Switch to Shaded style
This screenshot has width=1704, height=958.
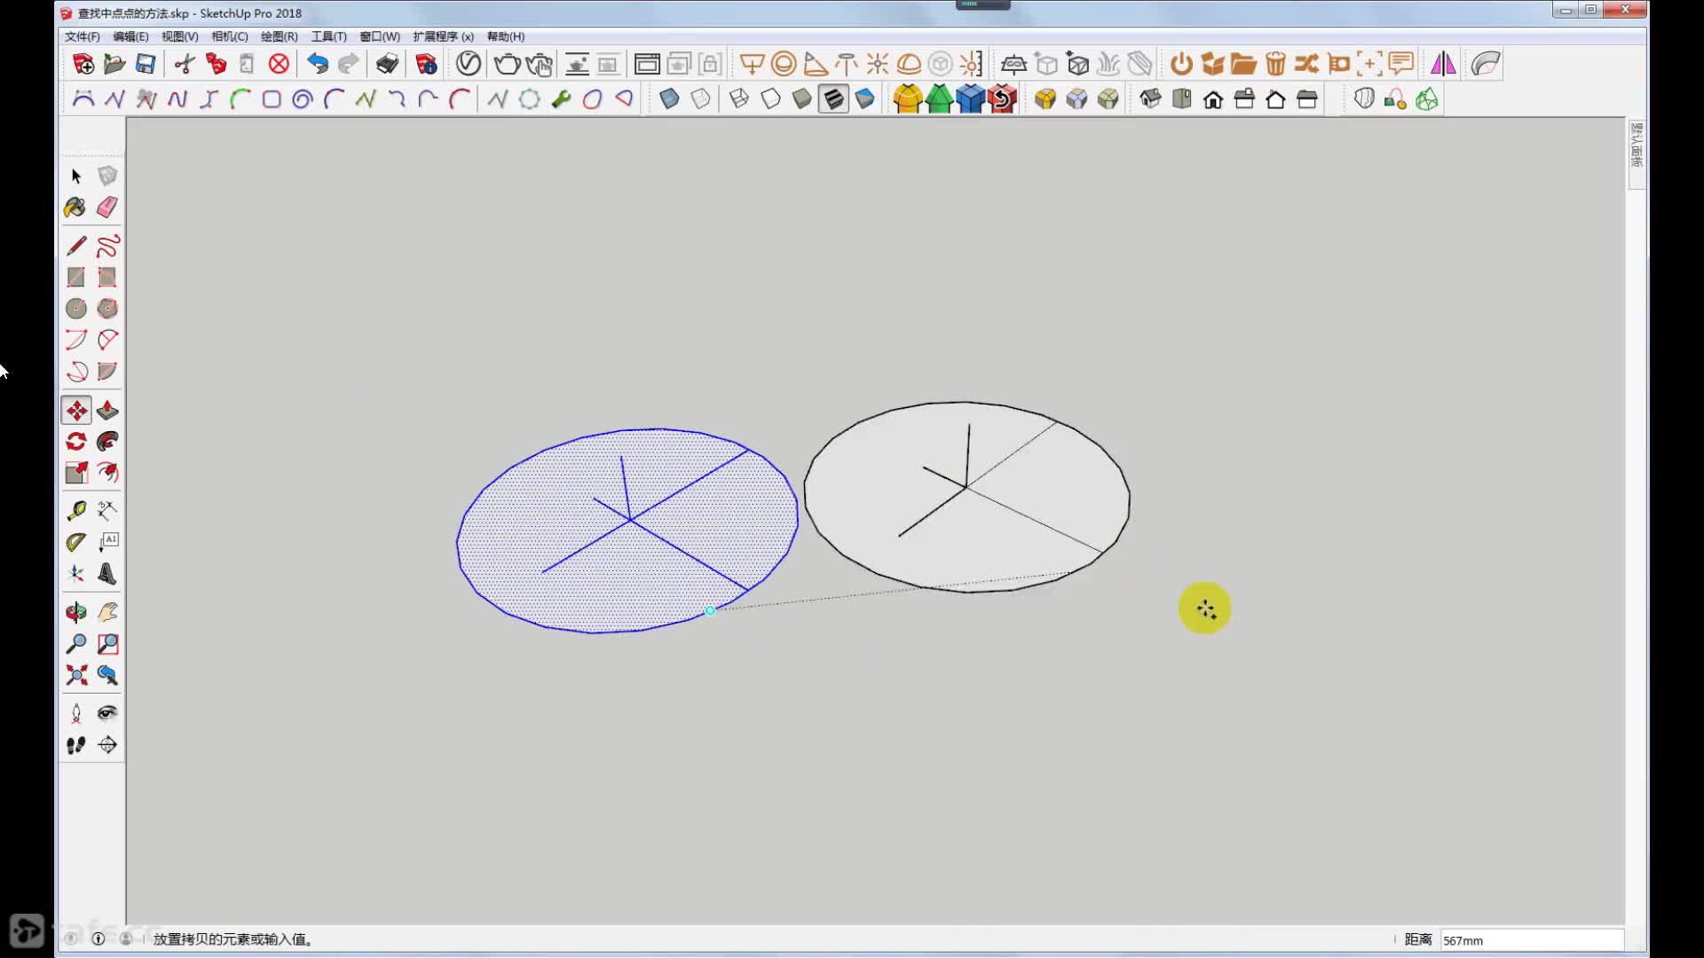802,99
